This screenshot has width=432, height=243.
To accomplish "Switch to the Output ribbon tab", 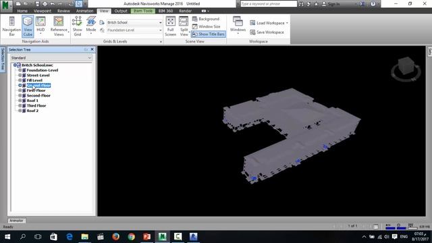I will tap(121, 11).
